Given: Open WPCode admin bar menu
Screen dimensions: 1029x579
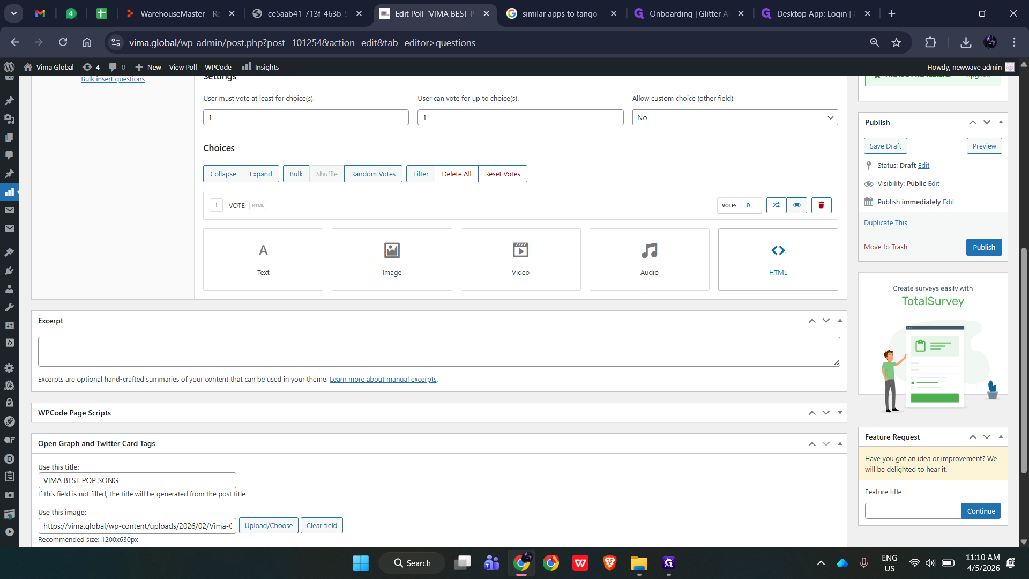Looking at the screenshot, I should coord(218,67).
